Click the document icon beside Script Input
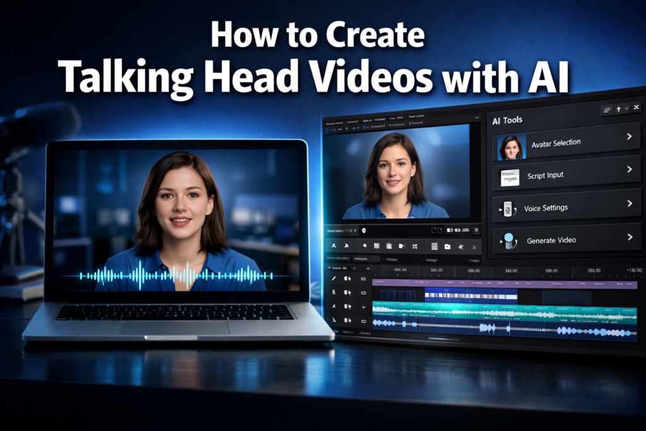The height and width of the screenshot is (431, 646). 510,176
